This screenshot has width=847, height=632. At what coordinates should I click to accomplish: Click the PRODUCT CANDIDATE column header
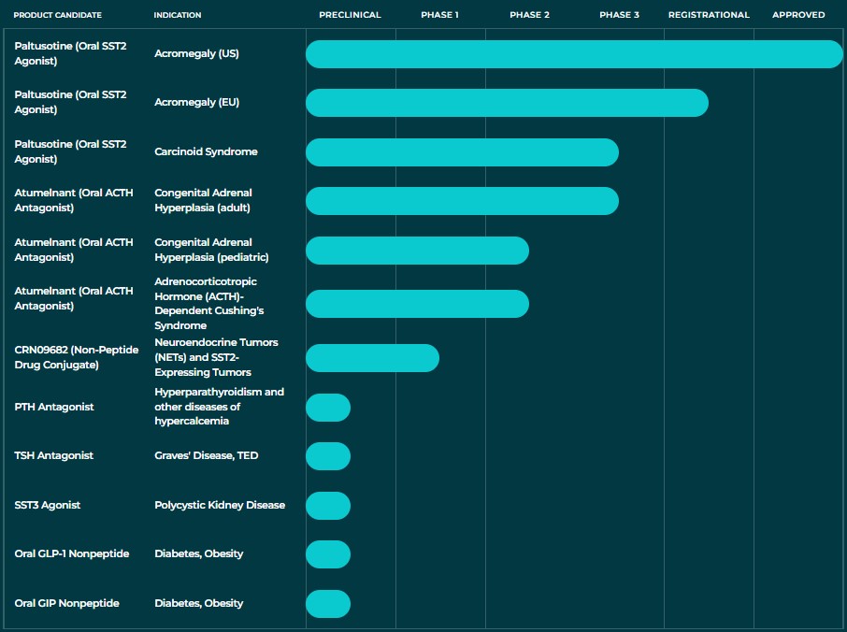pos(57,14)
